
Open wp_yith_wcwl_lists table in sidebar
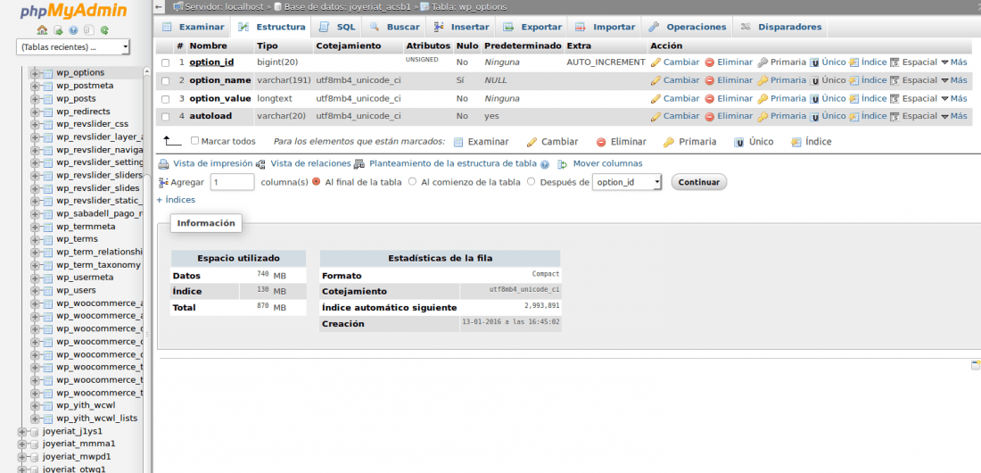pyautogui.click(x=97, y=419)
